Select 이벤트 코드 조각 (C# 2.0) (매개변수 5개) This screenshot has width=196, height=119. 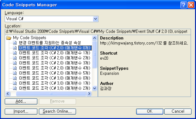tap(55, 73)
